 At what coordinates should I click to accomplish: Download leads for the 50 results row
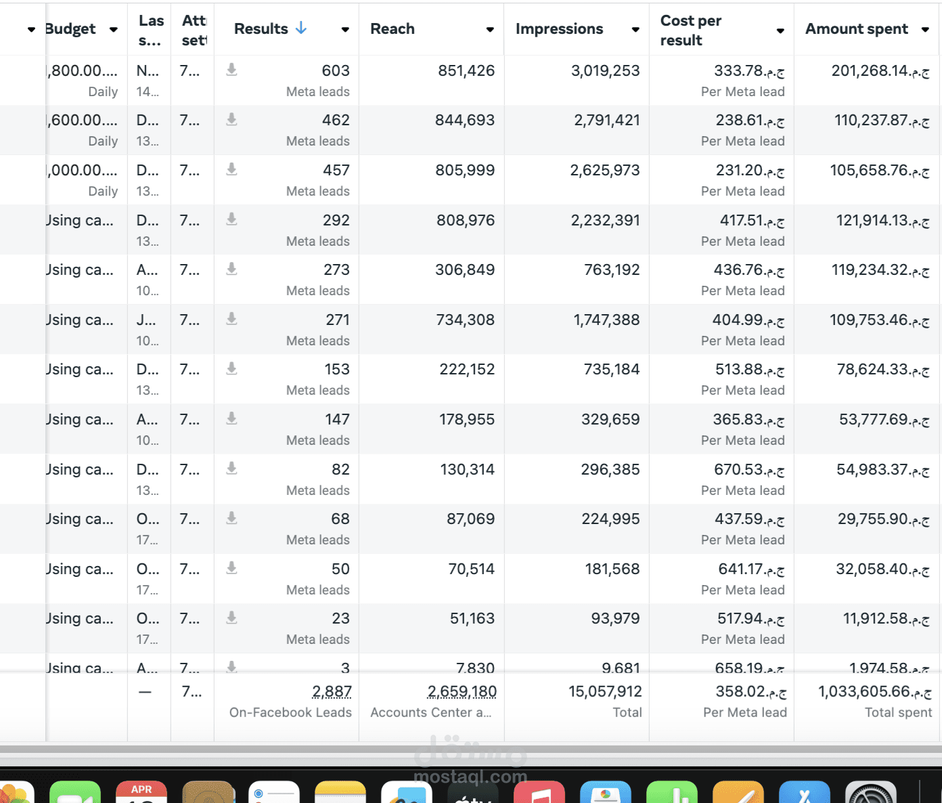click(231, 568)
